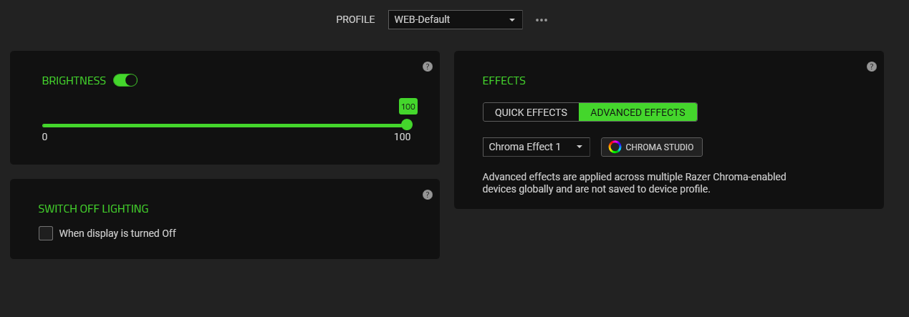Image resolution: width=909 pixels, height=317 pixels.
Task: Toggle the Brightness switch off
Action: coord(125,80)
